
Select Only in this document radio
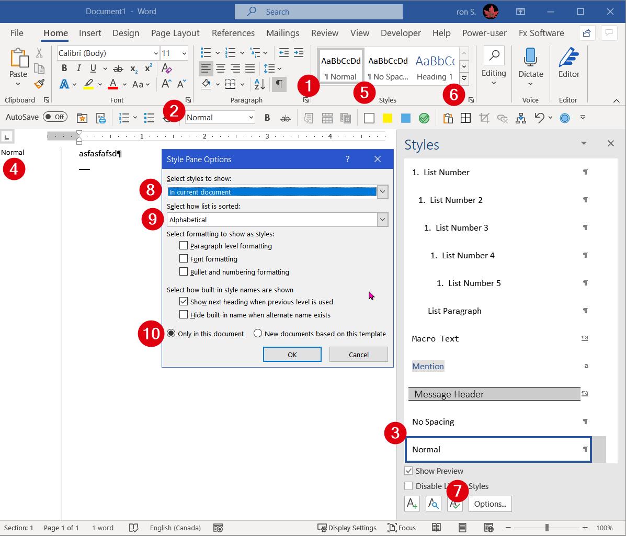pos(171,333)
